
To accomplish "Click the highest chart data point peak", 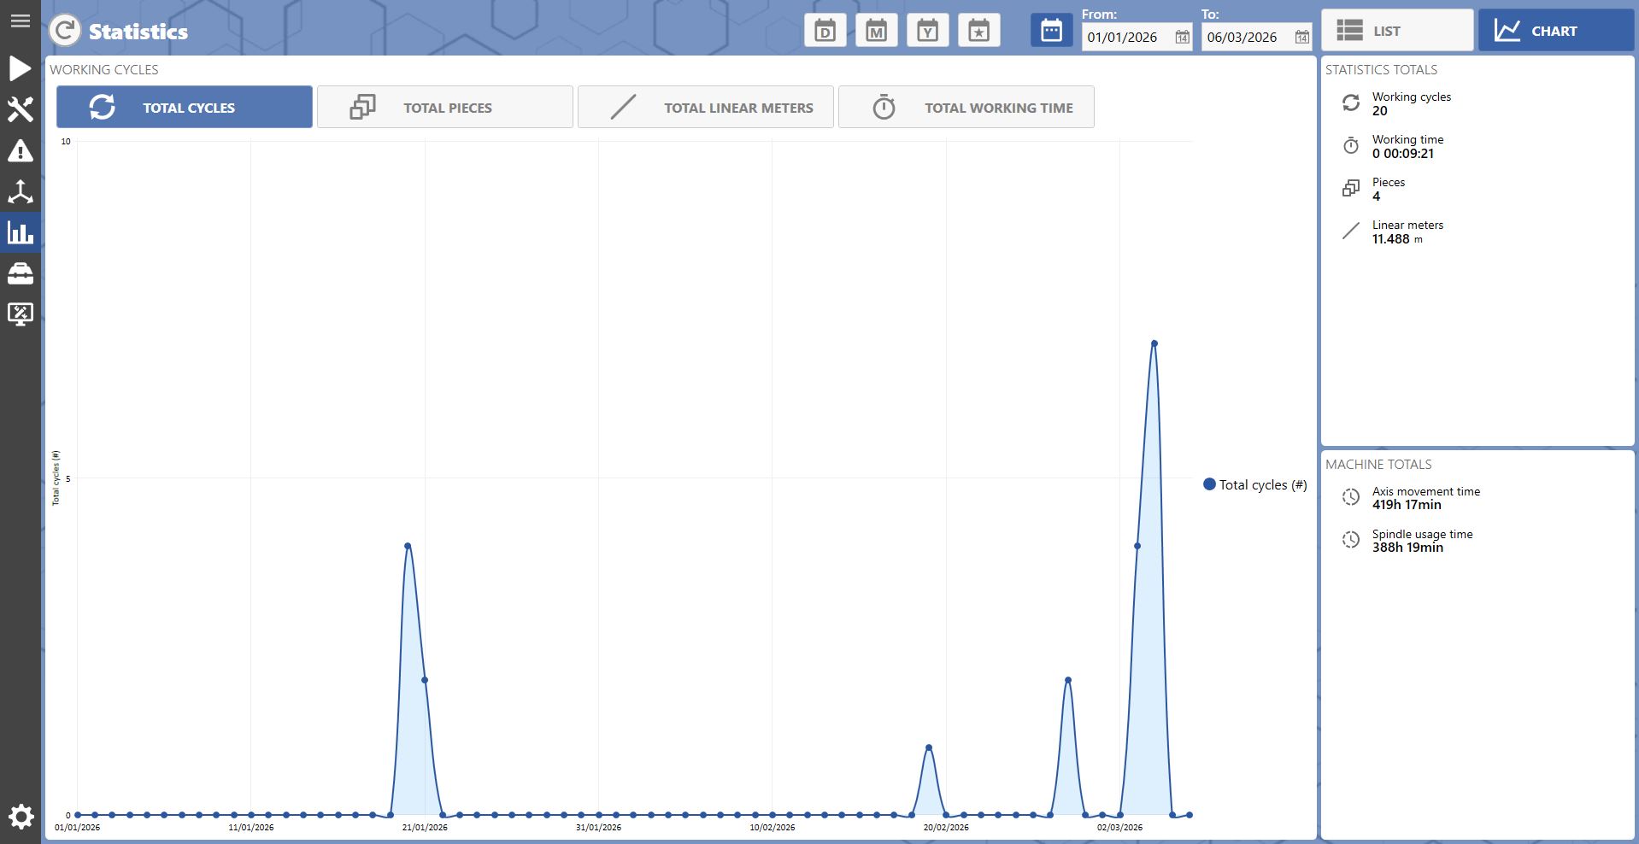I will pyautogui.click(x=1154, y=343).
